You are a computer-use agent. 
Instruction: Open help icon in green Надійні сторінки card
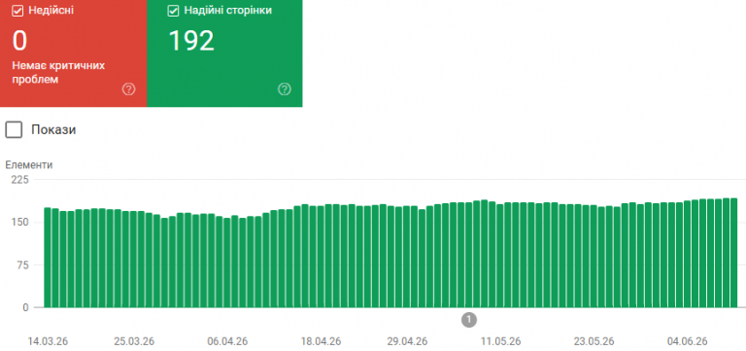coord(284,89)
